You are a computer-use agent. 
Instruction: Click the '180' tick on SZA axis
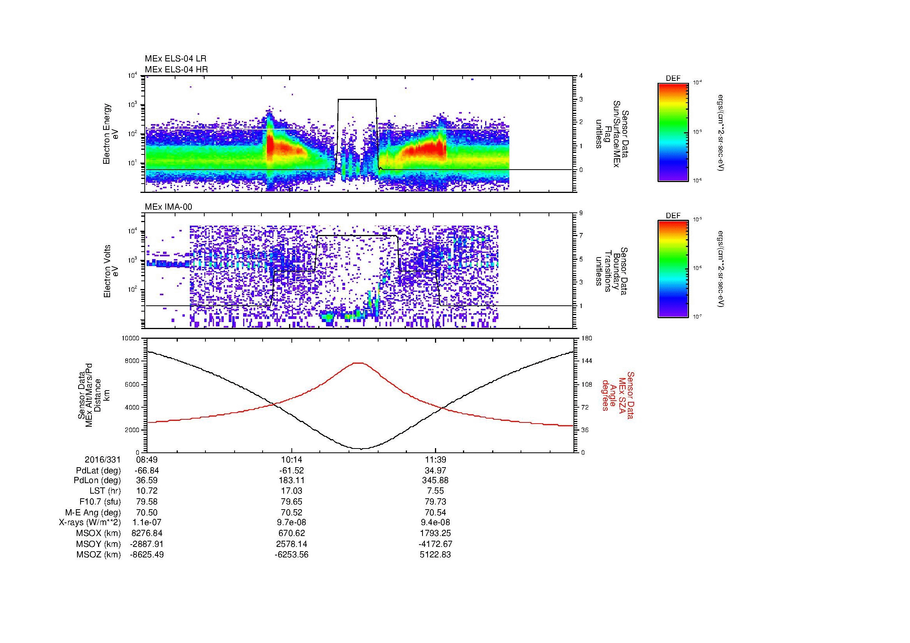pos(587,338)
